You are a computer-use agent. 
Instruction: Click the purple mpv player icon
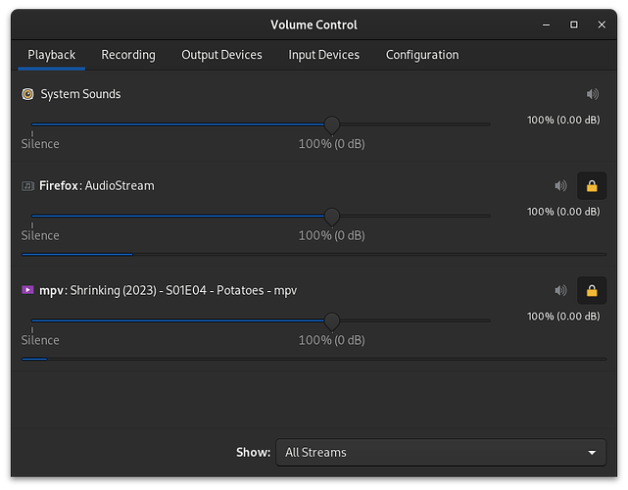tap(27, 290)
